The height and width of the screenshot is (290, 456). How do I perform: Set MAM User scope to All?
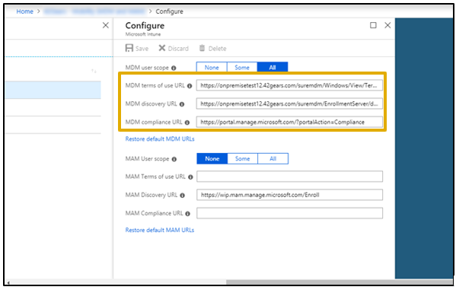click(273, 159)
